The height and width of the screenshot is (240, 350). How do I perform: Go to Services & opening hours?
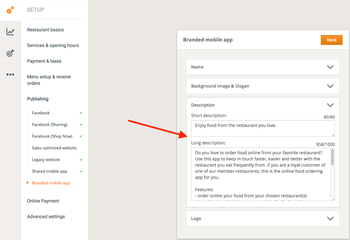coord(53,45)
